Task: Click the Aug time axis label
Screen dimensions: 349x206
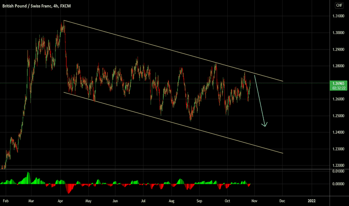Action: click(x=172, y=201)
